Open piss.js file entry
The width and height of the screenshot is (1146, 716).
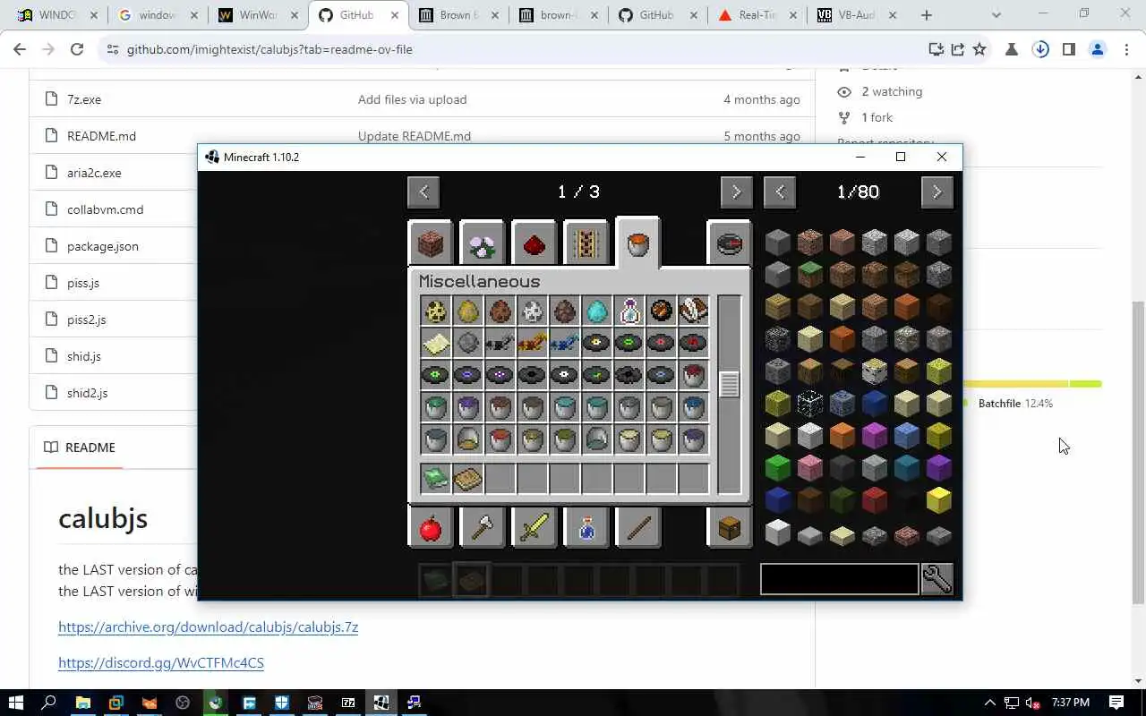(83, 283)
